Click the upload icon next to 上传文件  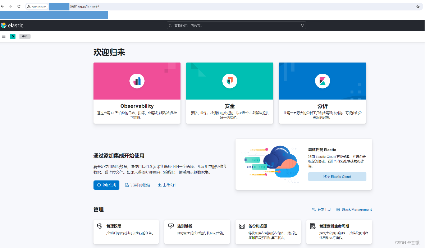(159, 185)
